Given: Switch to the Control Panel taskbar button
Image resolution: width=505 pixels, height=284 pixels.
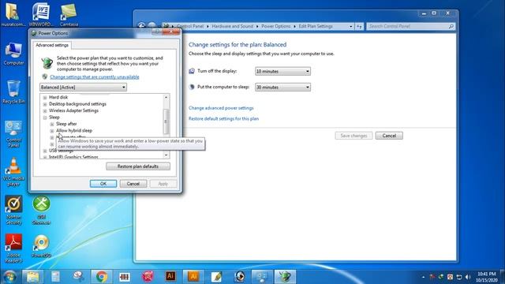Looking at the screenshot, I should (262, 276).
